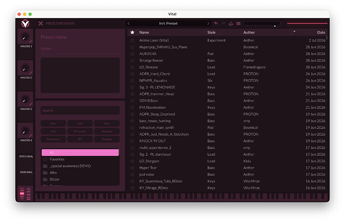345x222 pixels.
Task: Select the bass_house_hunting preset
Action: [227, 121]
